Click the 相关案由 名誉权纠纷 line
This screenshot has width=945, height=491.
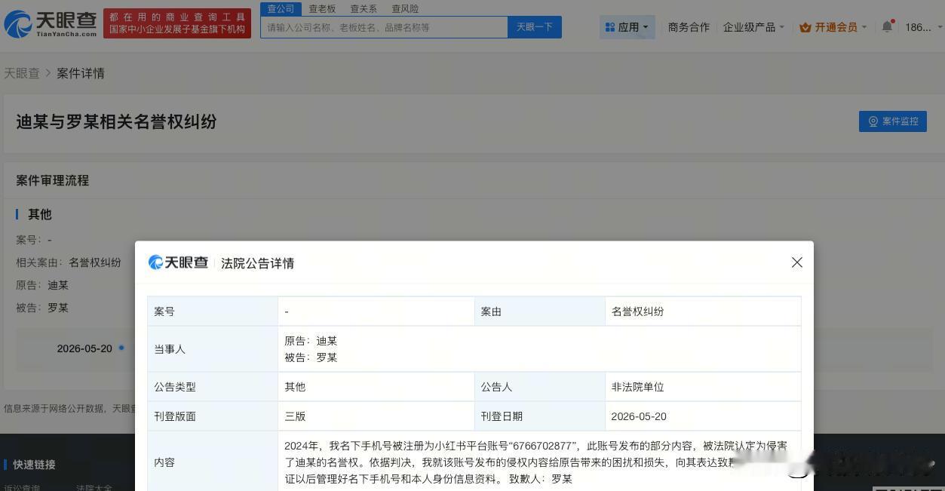click(x=69, y=262)
